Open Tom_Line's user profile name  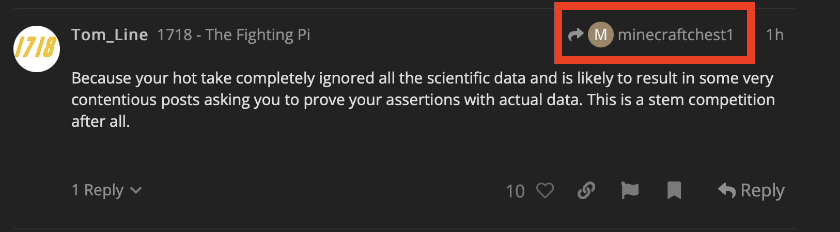pos(110,35)
